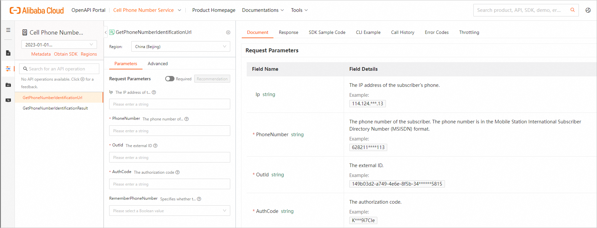This screenshot has height=228, width=597.
Task: Switch to the SDK Sample Code tab
Action: (x=327, y=33)
